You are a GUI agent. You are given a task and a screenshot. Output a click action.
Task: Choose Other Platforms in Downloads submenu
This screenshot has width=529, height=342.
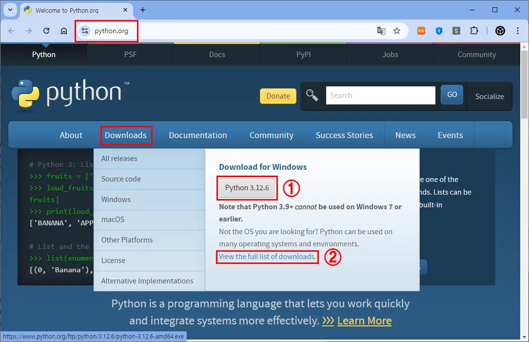[149, 240]
